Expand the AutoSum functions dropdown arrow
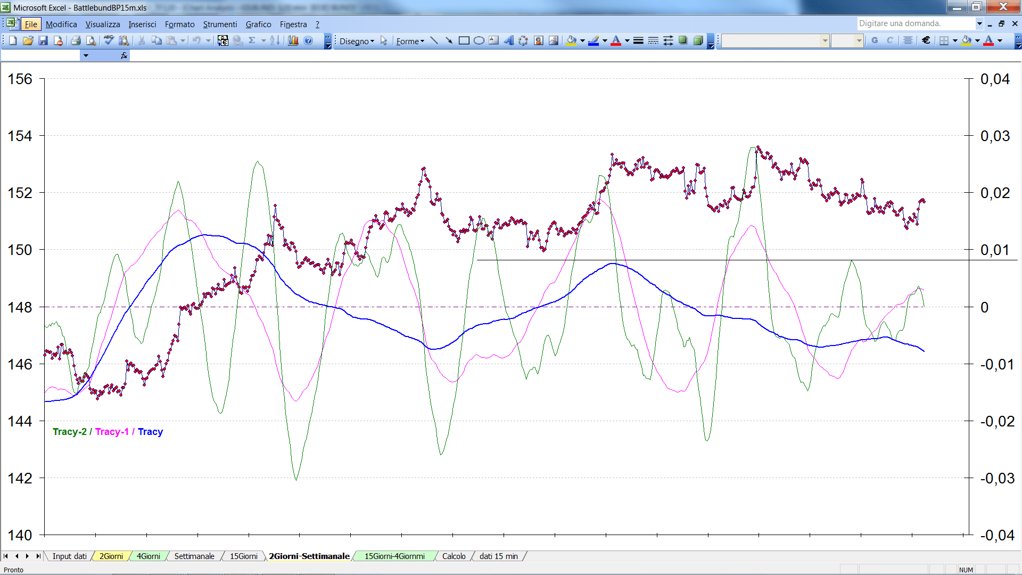The image size is (1022, 575). (x=263, y=40)
